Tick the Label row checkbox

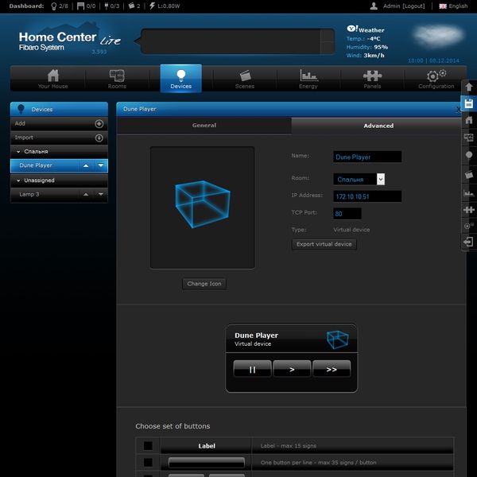(x=148, y=446)
